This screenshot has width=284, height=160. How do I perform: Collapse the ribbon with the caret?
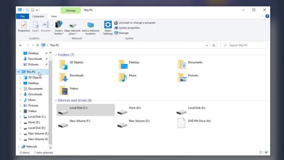pyautogui.click(x=262, y=16)
